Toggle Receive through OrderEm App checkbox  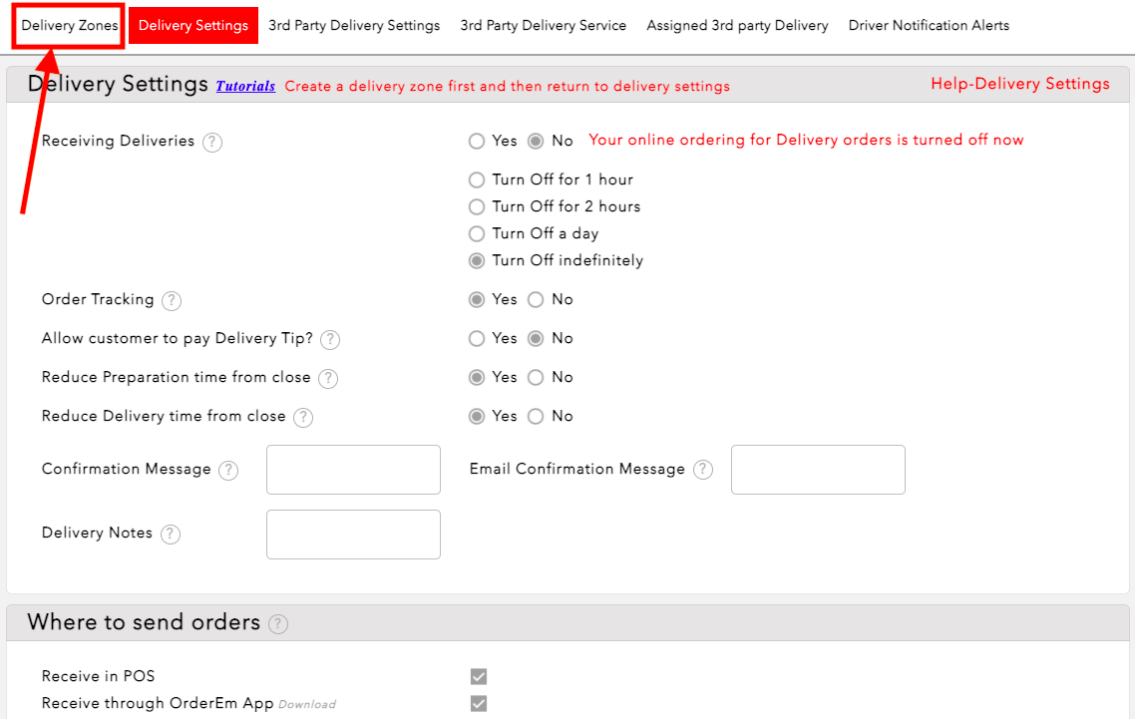pyautogui.click(x=479, y=704)
